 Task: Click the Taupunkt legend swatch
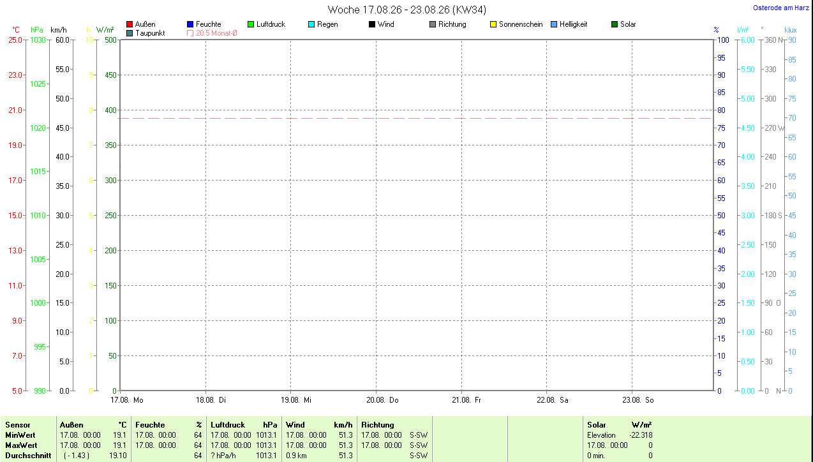130,33
